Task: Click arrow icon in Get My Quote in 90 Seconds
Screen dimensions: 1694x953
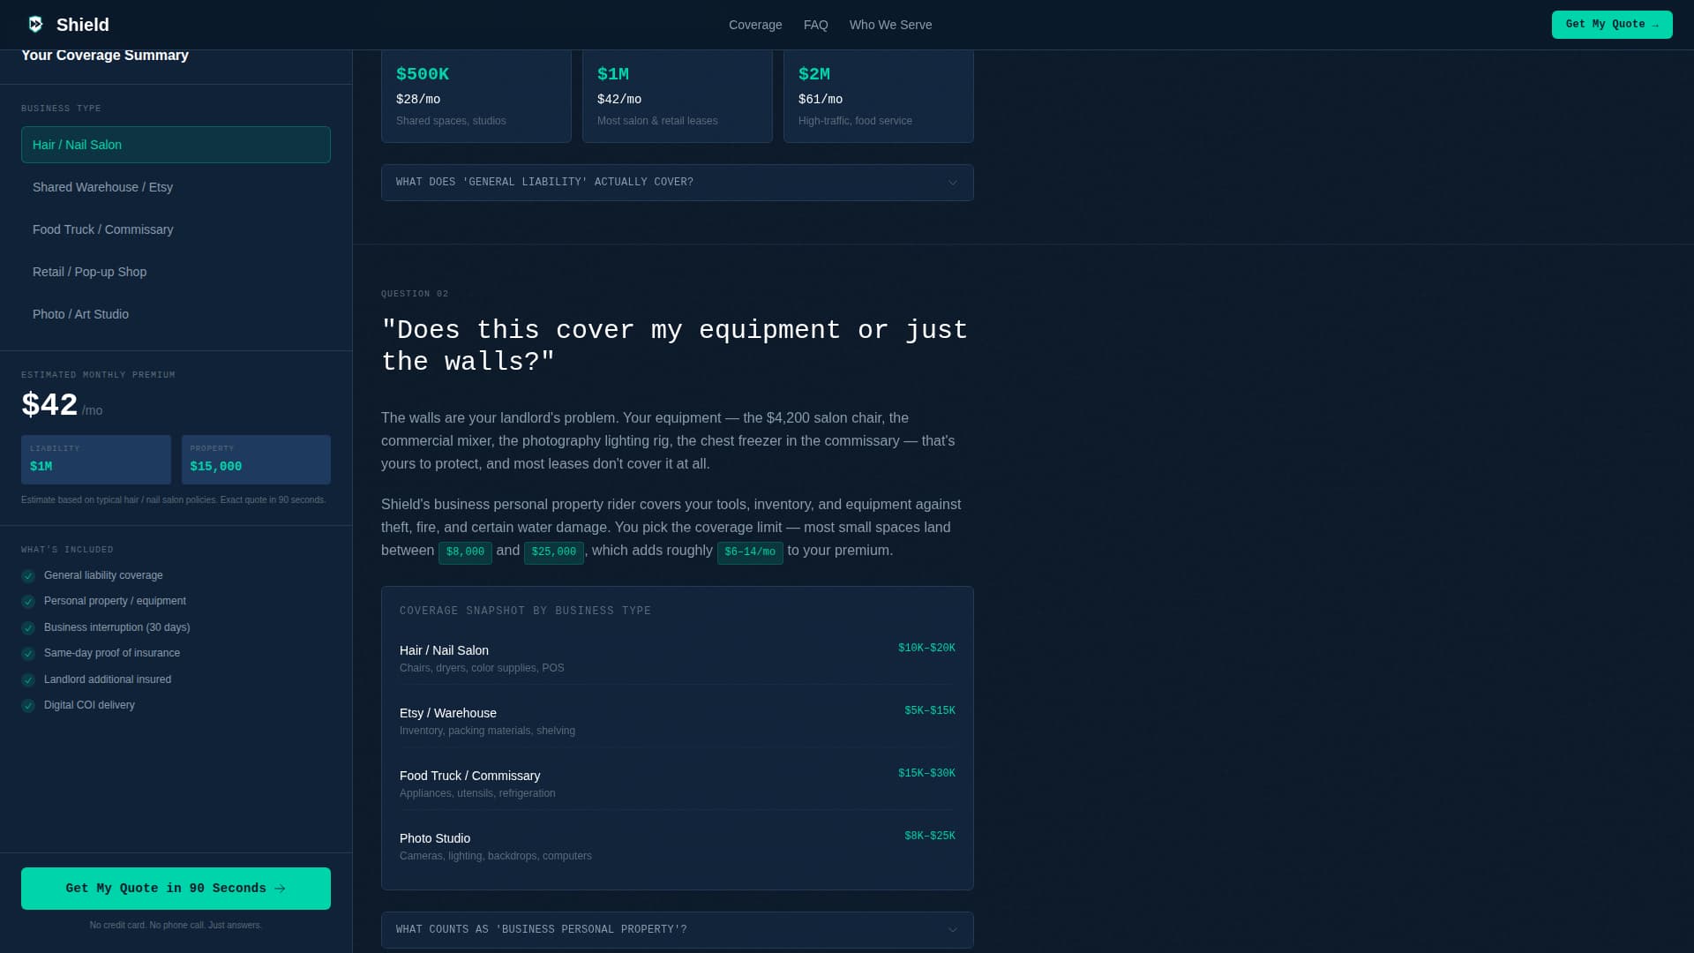Action: pyautogui.click(x=280, y=889)
